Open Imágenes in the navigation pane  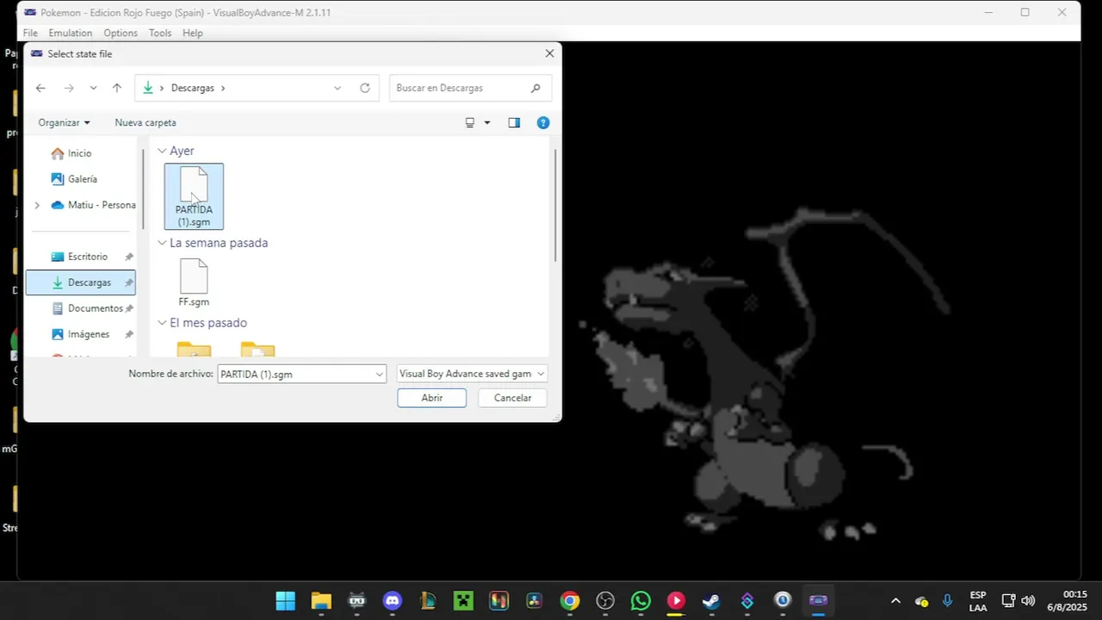pos(89,334)
